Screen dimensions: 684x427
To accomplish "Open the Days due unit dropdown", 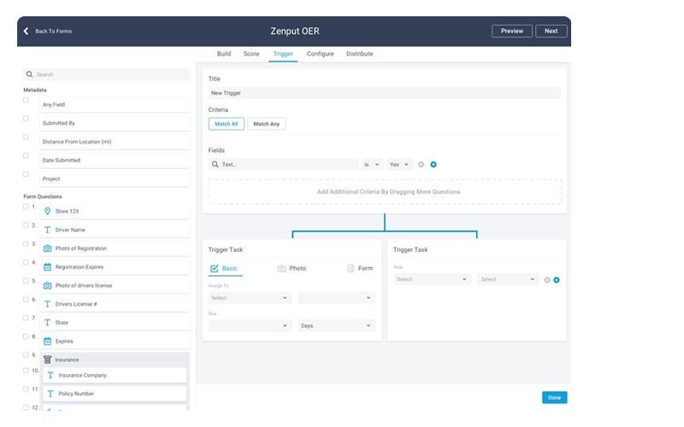I will point(336,325).
